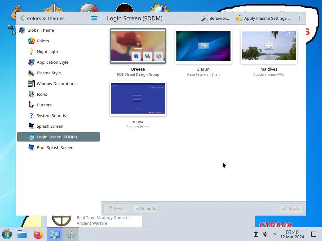Image resolution: width=322 pixels, height=241 pixels.
Task: Click the Plasma Style icon
Action: [x=31, y=73]
